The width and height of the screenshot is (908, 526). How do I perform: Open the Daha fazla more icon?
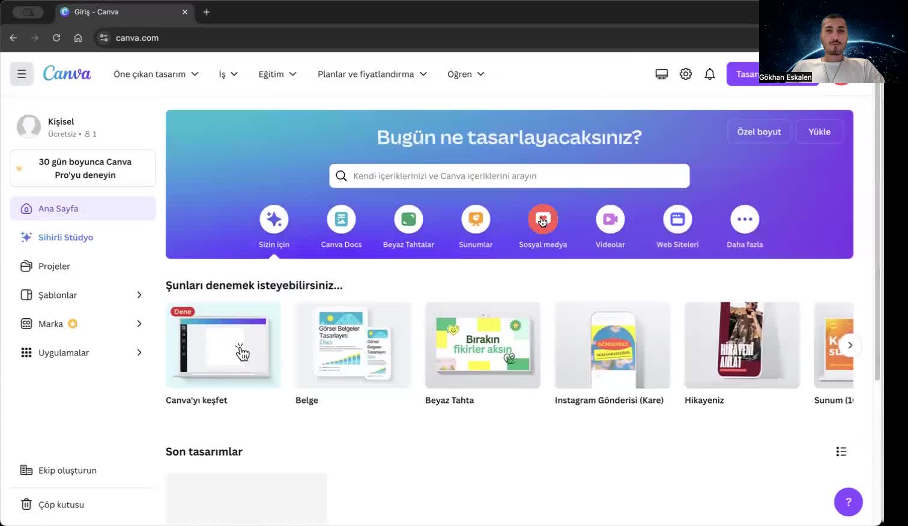[745, 219]
